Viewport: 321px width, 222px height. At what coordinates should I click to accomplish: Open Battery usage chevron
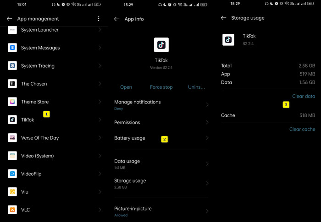point(207,138)
